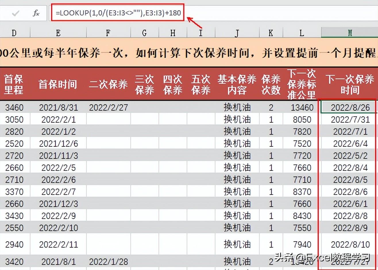This screenshot has width=378, height=270.
Task: Click the Enter checkmark beside the formula bar
Action: 16,13
